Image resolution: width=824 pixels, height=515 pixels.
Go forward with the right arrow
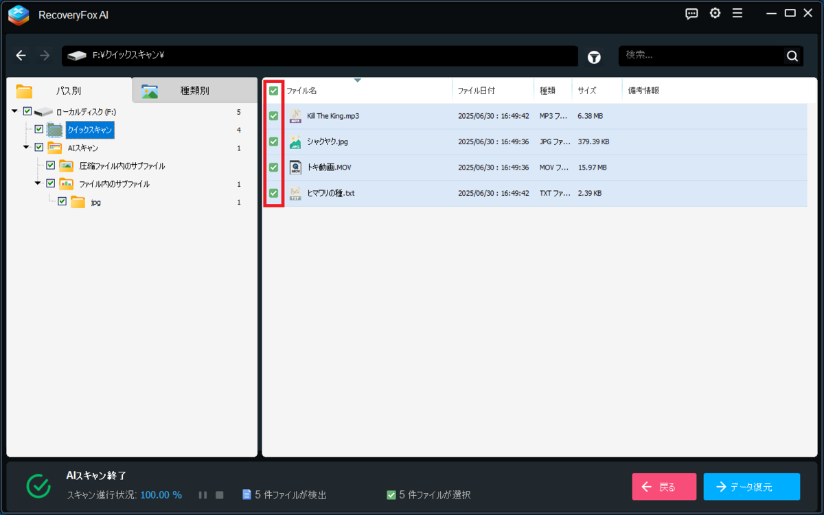tap(45, 56)
